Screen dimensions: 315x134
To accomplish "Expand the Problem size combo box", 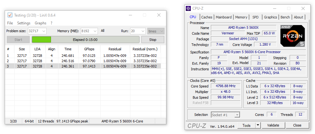I will click(43, 31).
